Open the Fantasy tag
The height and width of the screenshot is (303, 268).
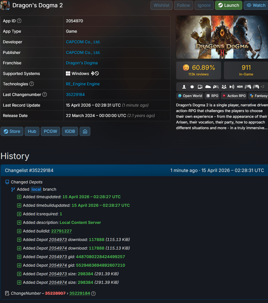click(258, 96)
